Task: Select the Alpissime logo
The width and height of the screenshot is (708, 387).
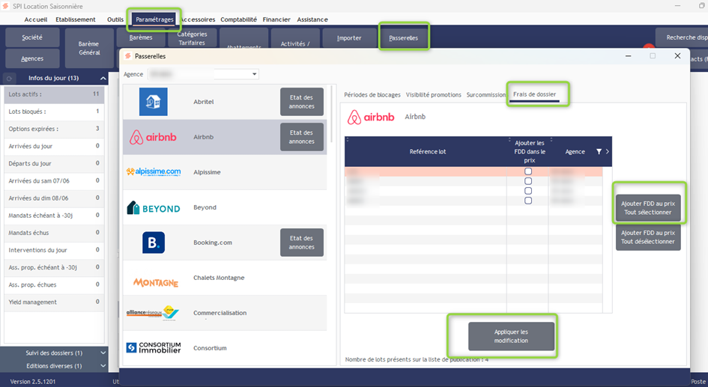Action: click(154, 172)
